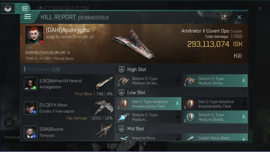Select the dropped Gistum C-Type Medium Strike module

click(x=215, y=81)
